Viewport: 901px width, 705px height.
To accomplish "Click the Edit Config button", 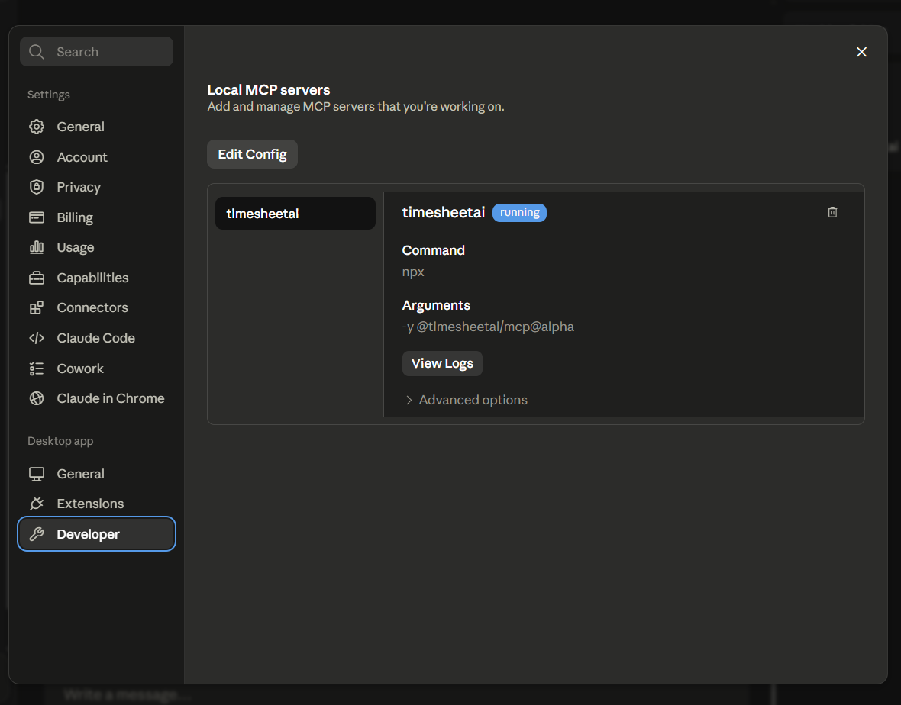I will coord(252,154).
